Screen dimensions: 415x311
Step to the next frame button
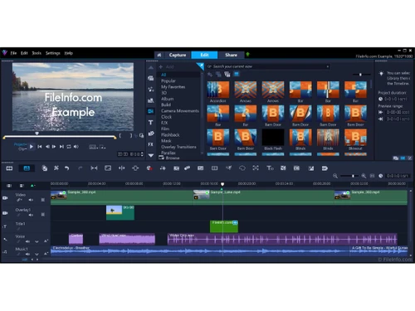coord(54,147)
